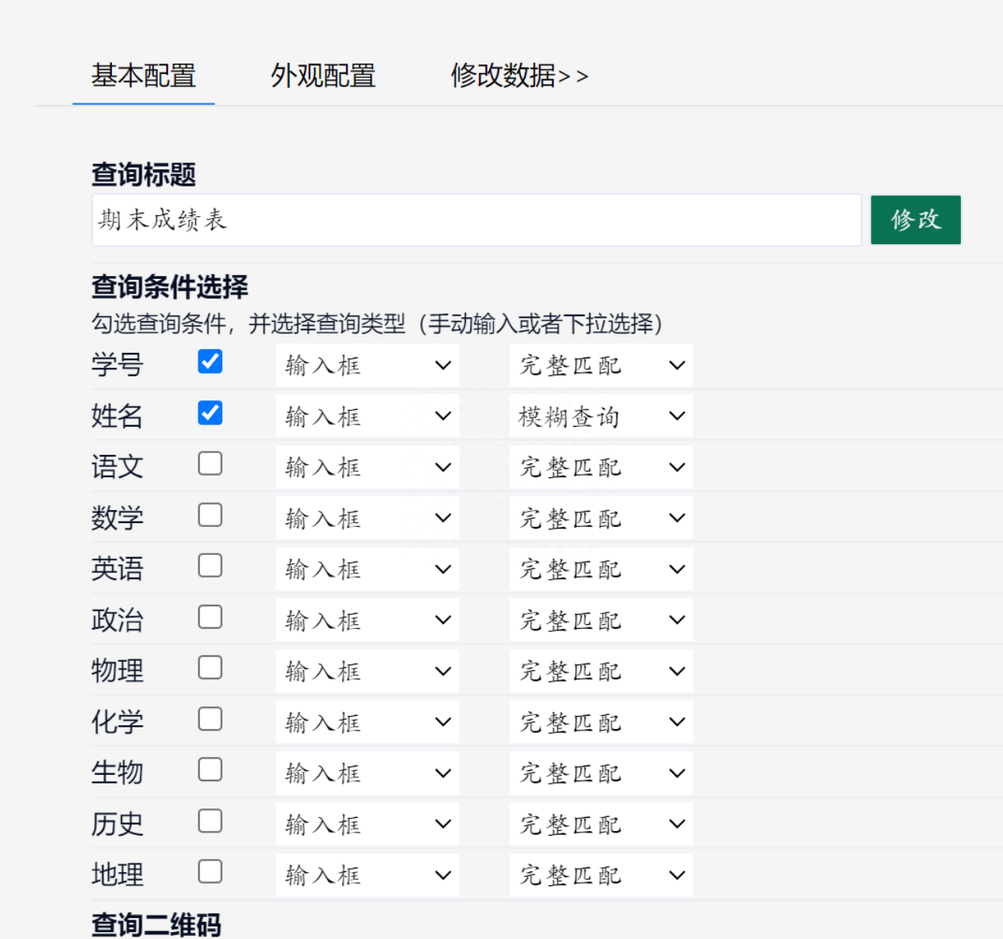Open the 地理 输入框 type dropdown
Screen dimensions: 1003x939
367,875
